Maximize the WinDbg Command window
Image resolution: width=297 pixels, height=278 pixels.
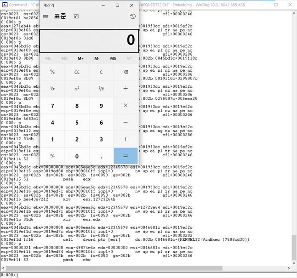click(x=276, y=5)
